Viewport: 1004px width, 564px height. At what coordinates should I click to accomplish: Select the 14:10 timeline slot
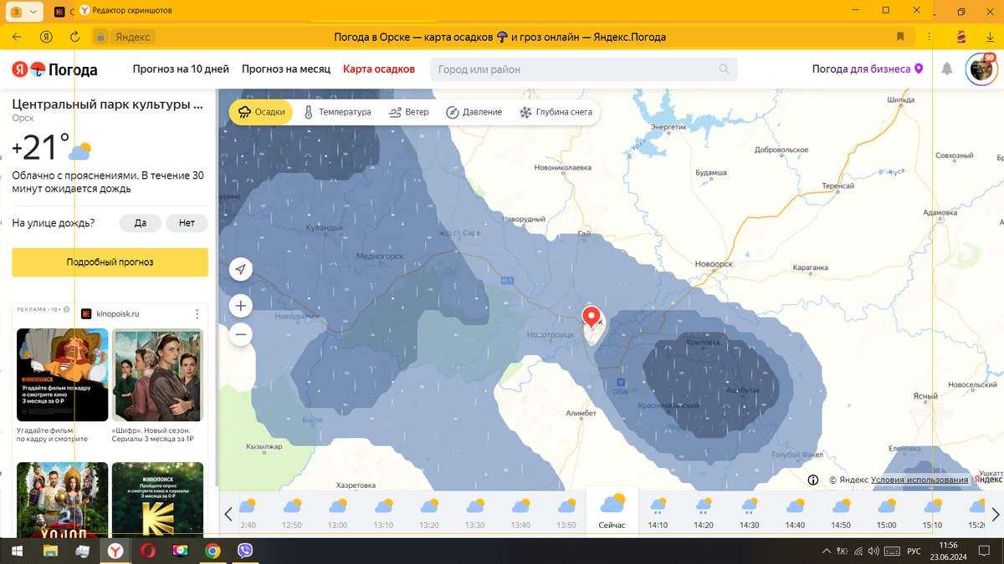(x=658, y=514)
